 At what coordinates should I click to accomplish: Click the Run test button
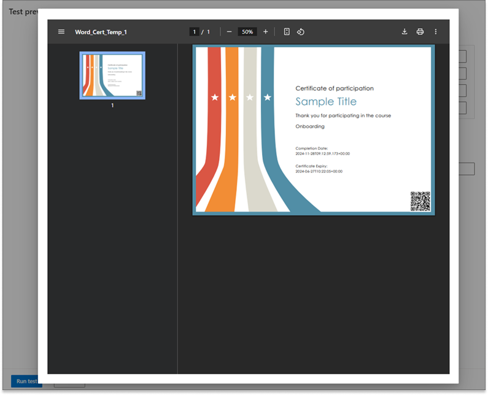25,381
